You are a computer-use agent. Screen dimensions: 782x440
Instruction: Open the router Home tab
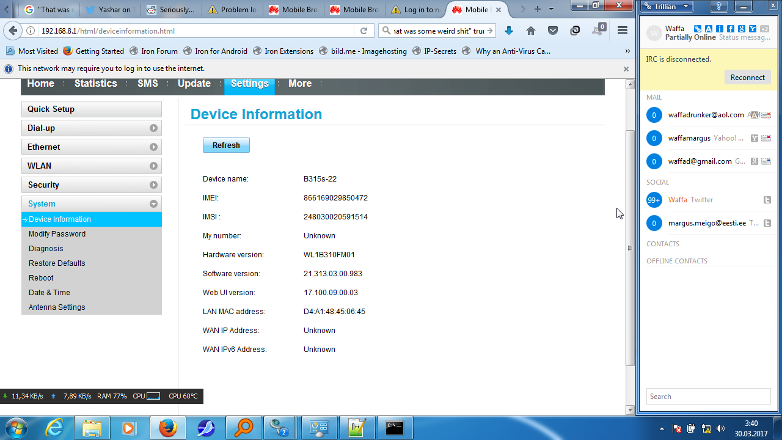[41, 84]
